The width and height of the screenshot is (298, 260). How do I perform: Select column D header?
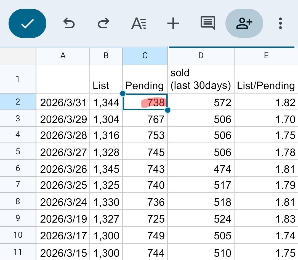pyautogui.click(x=201, y=56)
